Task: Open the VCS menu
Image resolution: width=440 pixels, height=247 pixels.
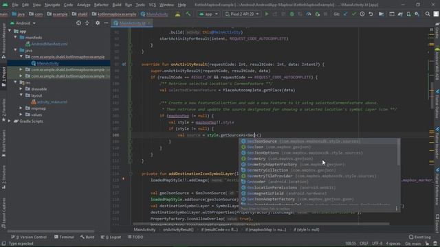Action: click(153, 5)
